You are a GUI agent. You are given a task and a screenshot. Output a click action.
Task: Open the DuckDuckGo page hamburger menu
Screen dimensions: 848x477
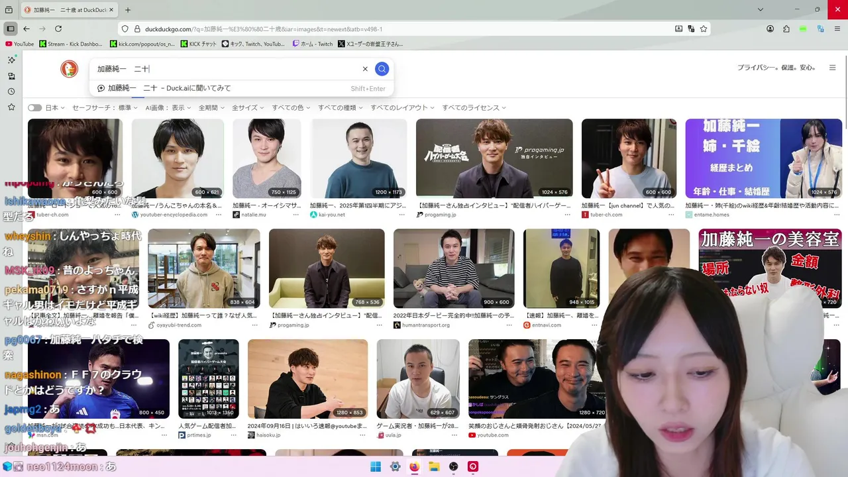833,68
